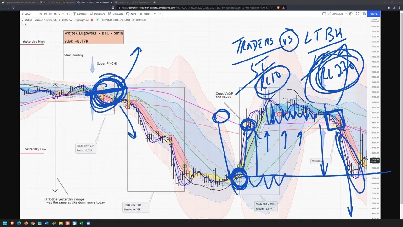The width and height of the screenshot is (403, 227).
Task: Open Microsoft Word from the taskbar
Action: click(x=47, y=223)
